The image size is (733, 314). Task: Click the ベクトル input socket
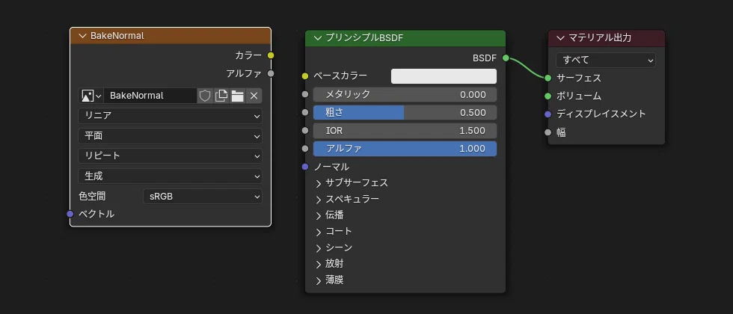tap(70, 214)
